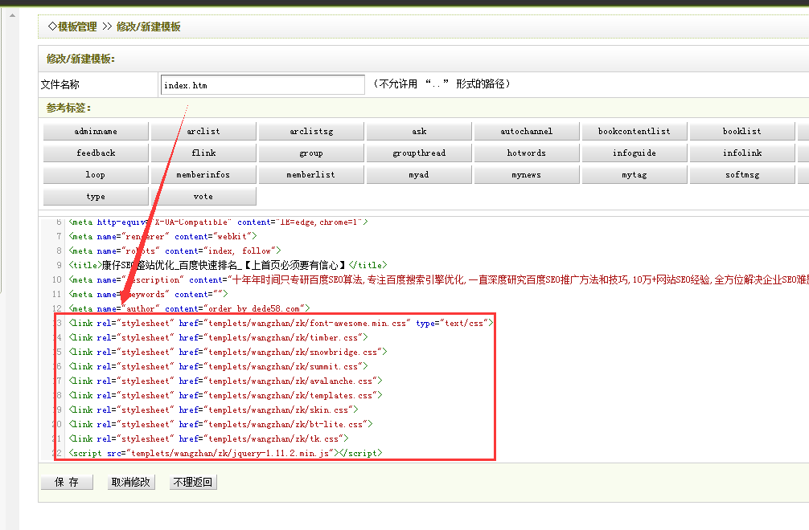Save the template with 保存 button
Screen dimensions: 809x530
click(67, 482)
